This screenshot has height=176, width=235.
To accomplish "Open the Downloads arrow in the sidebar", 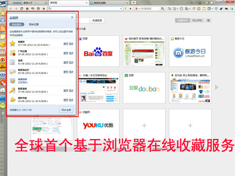I will (x=3, y=21).
